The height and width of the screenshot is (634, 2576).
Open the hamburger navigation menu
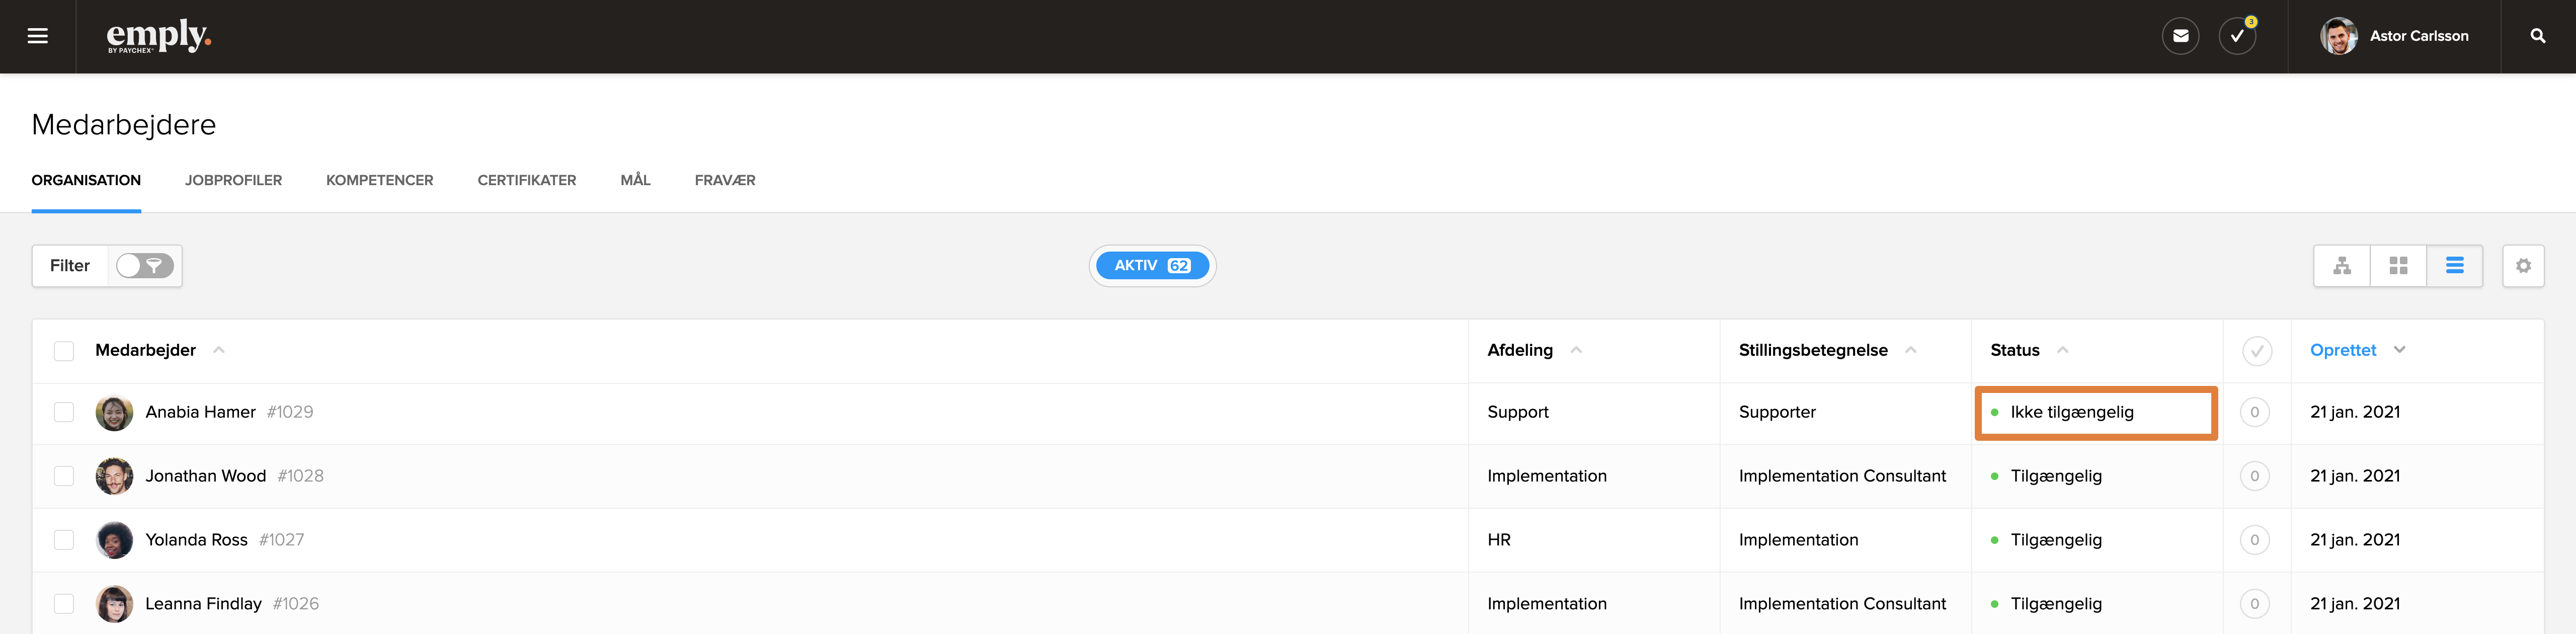38,36
